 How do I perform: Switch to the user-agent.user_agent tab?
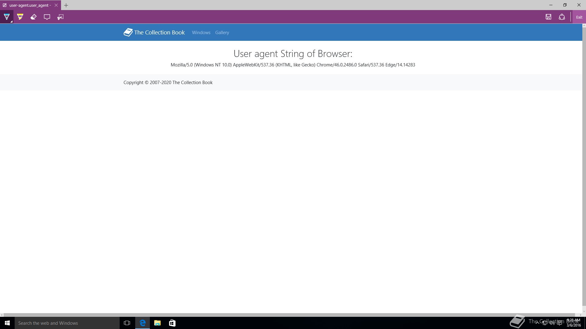point(30,5)
